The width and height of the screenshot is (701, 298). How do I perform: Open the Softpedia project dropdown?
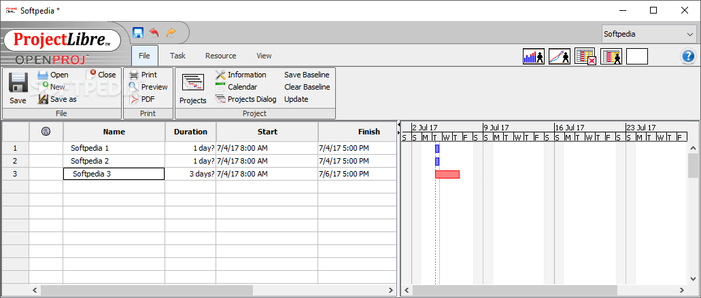click(648, 34)
